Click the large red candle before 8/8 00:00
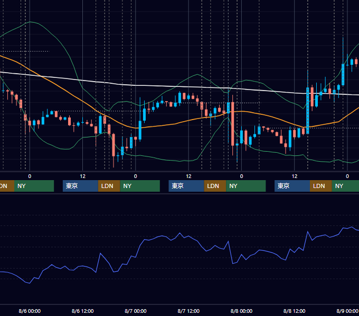Screen dimensions: 359x316 [233, 124]
